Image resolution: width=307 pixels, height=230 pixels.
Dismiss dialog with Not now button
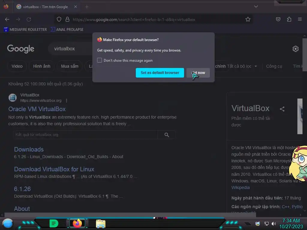pos(198,73)
